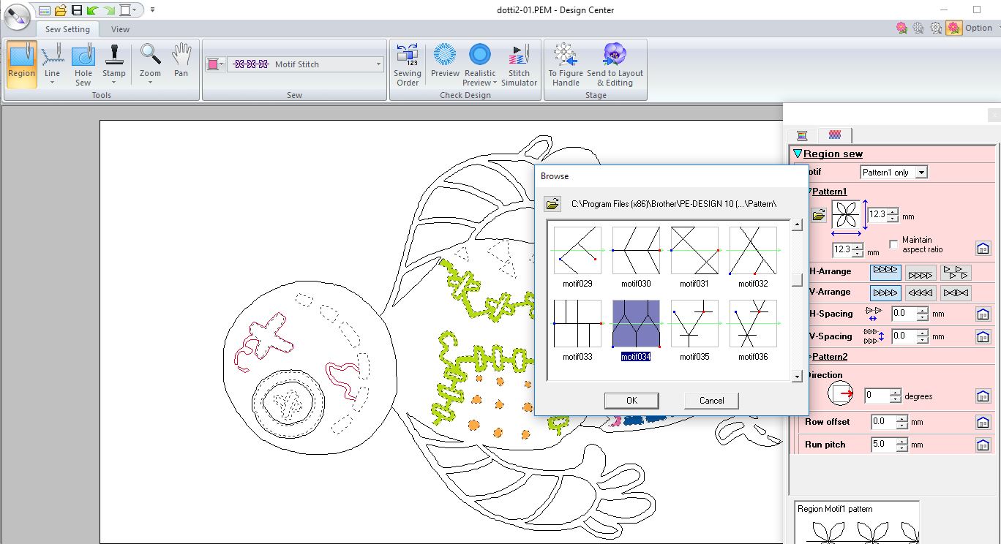This screenshot has width=1001, height=544.
Task: Click the Direction degrees input field
Action: [877, 396]
